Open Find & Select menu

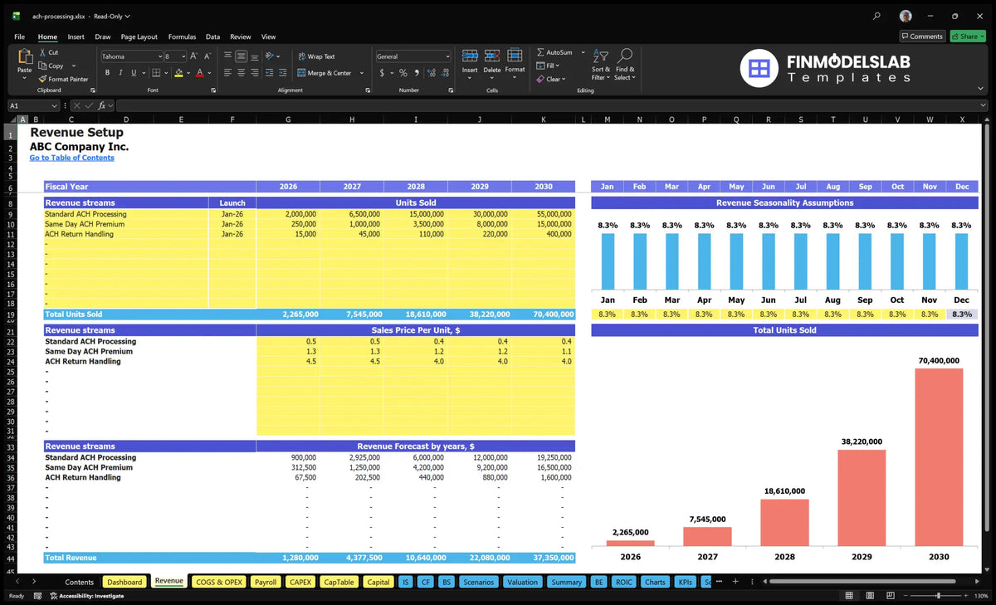point(625,64)
